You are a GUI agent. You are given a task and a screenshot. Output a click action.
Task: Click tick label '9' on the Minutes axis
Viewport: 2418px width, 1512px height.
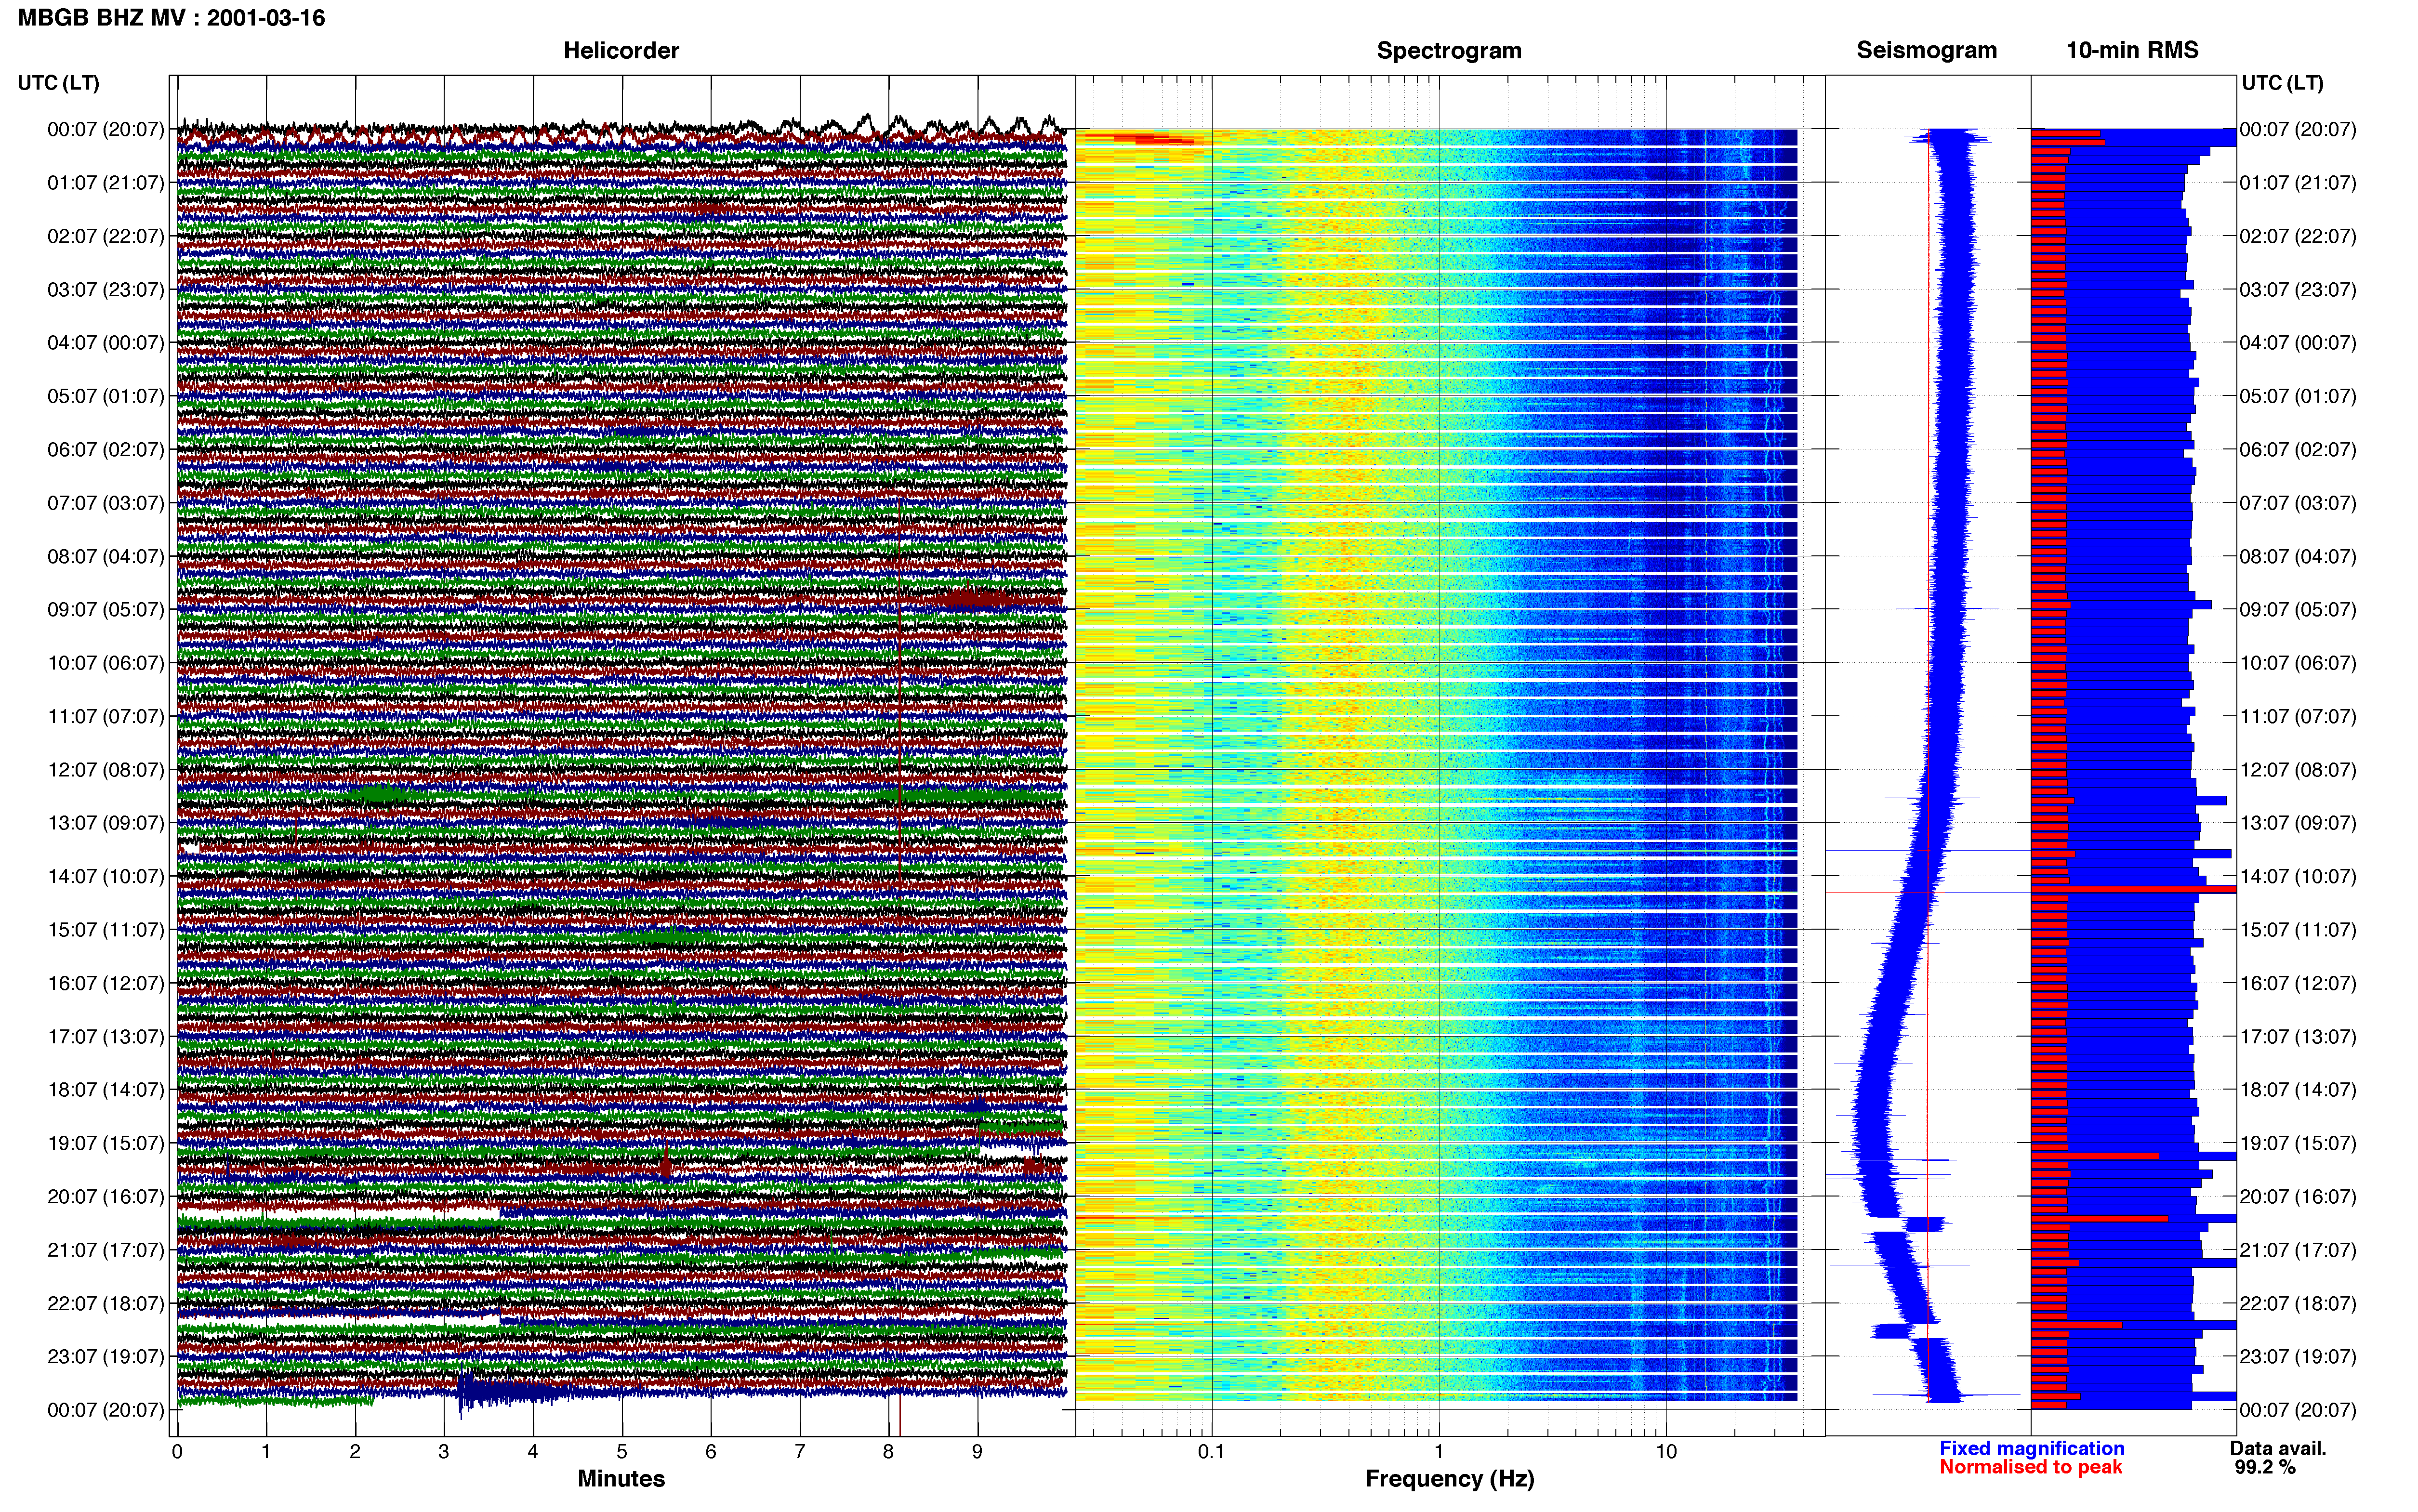[x=977, y=1452]
